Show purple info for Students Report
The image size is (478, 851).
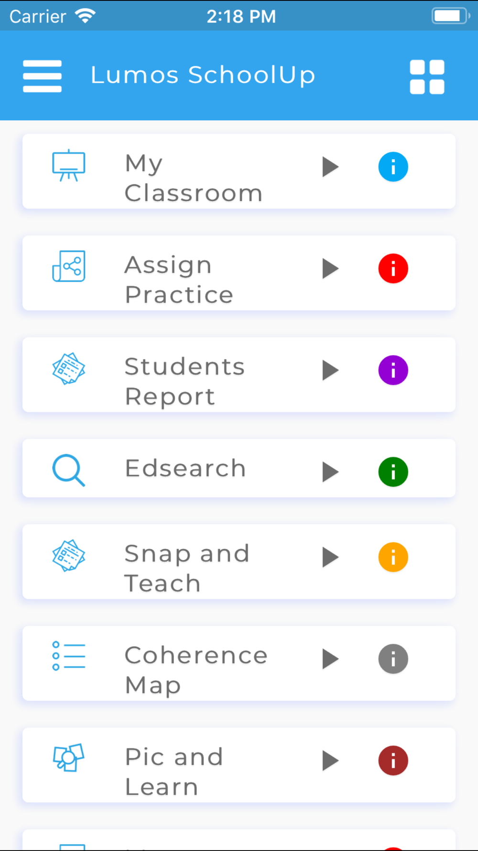[x=393, y=370]
